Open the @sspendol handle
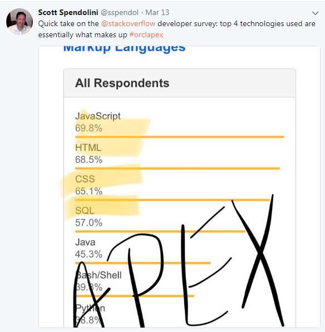 (x=120, y=12)
